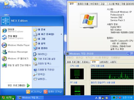This screenshot has width=134, height=100.
Task: Click the 로그오프(L) key icon
Action: click(28, 92)
